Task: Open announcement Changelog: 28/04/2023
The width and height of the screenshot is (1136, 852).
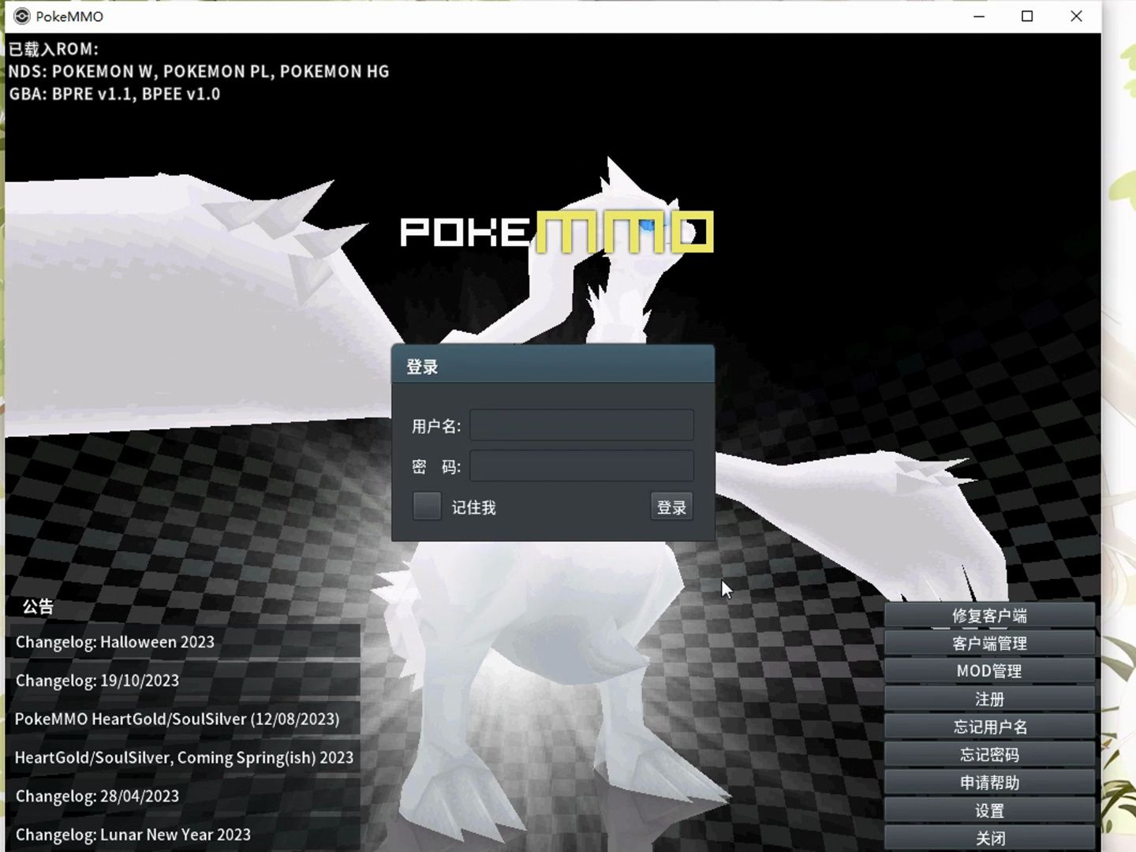Action: (x=184, y=796)
